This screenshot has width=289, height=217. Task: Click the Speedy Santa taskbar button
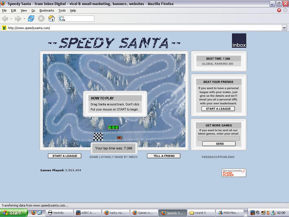[x=173, y=213]
